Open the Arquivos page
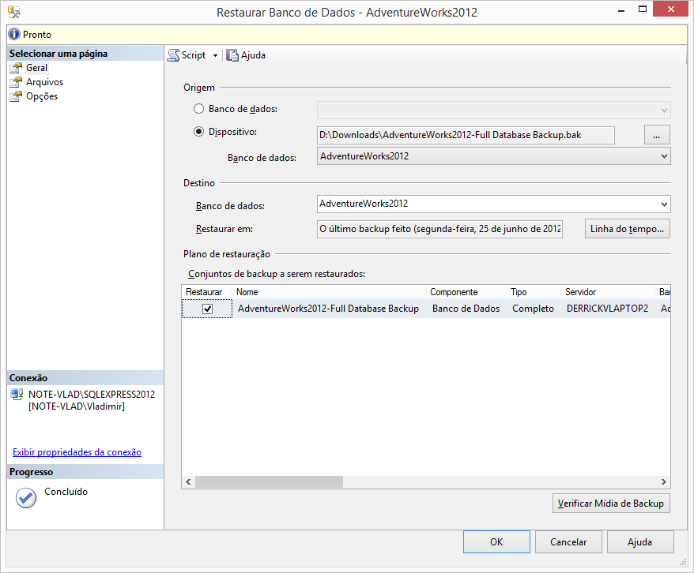 [44, 82]
